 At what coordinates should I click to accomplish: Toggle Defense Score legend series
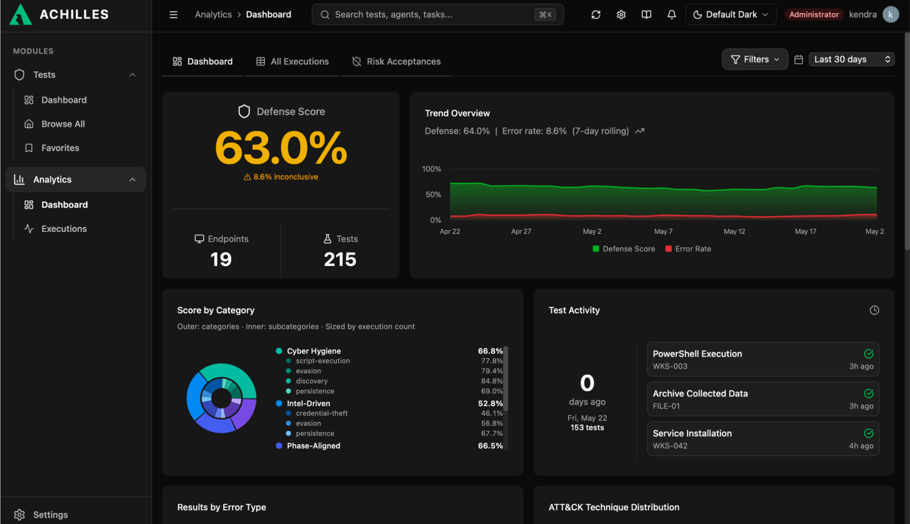pos(624,249)
